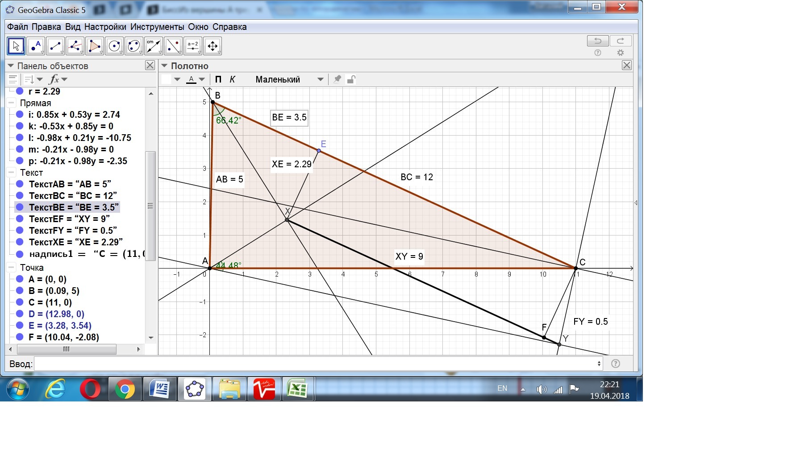Open the input bar symbol dropdown arrows
This screenshot has height=463, width=792.
click(599, 364)
